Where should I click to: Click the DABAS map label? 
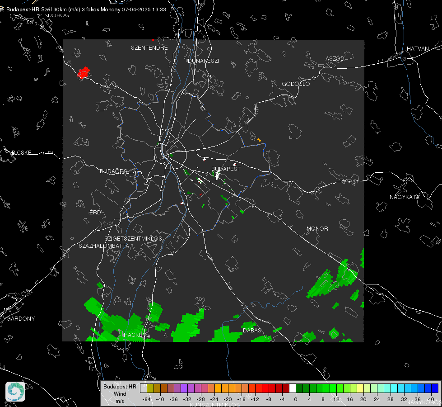(252, 331)
